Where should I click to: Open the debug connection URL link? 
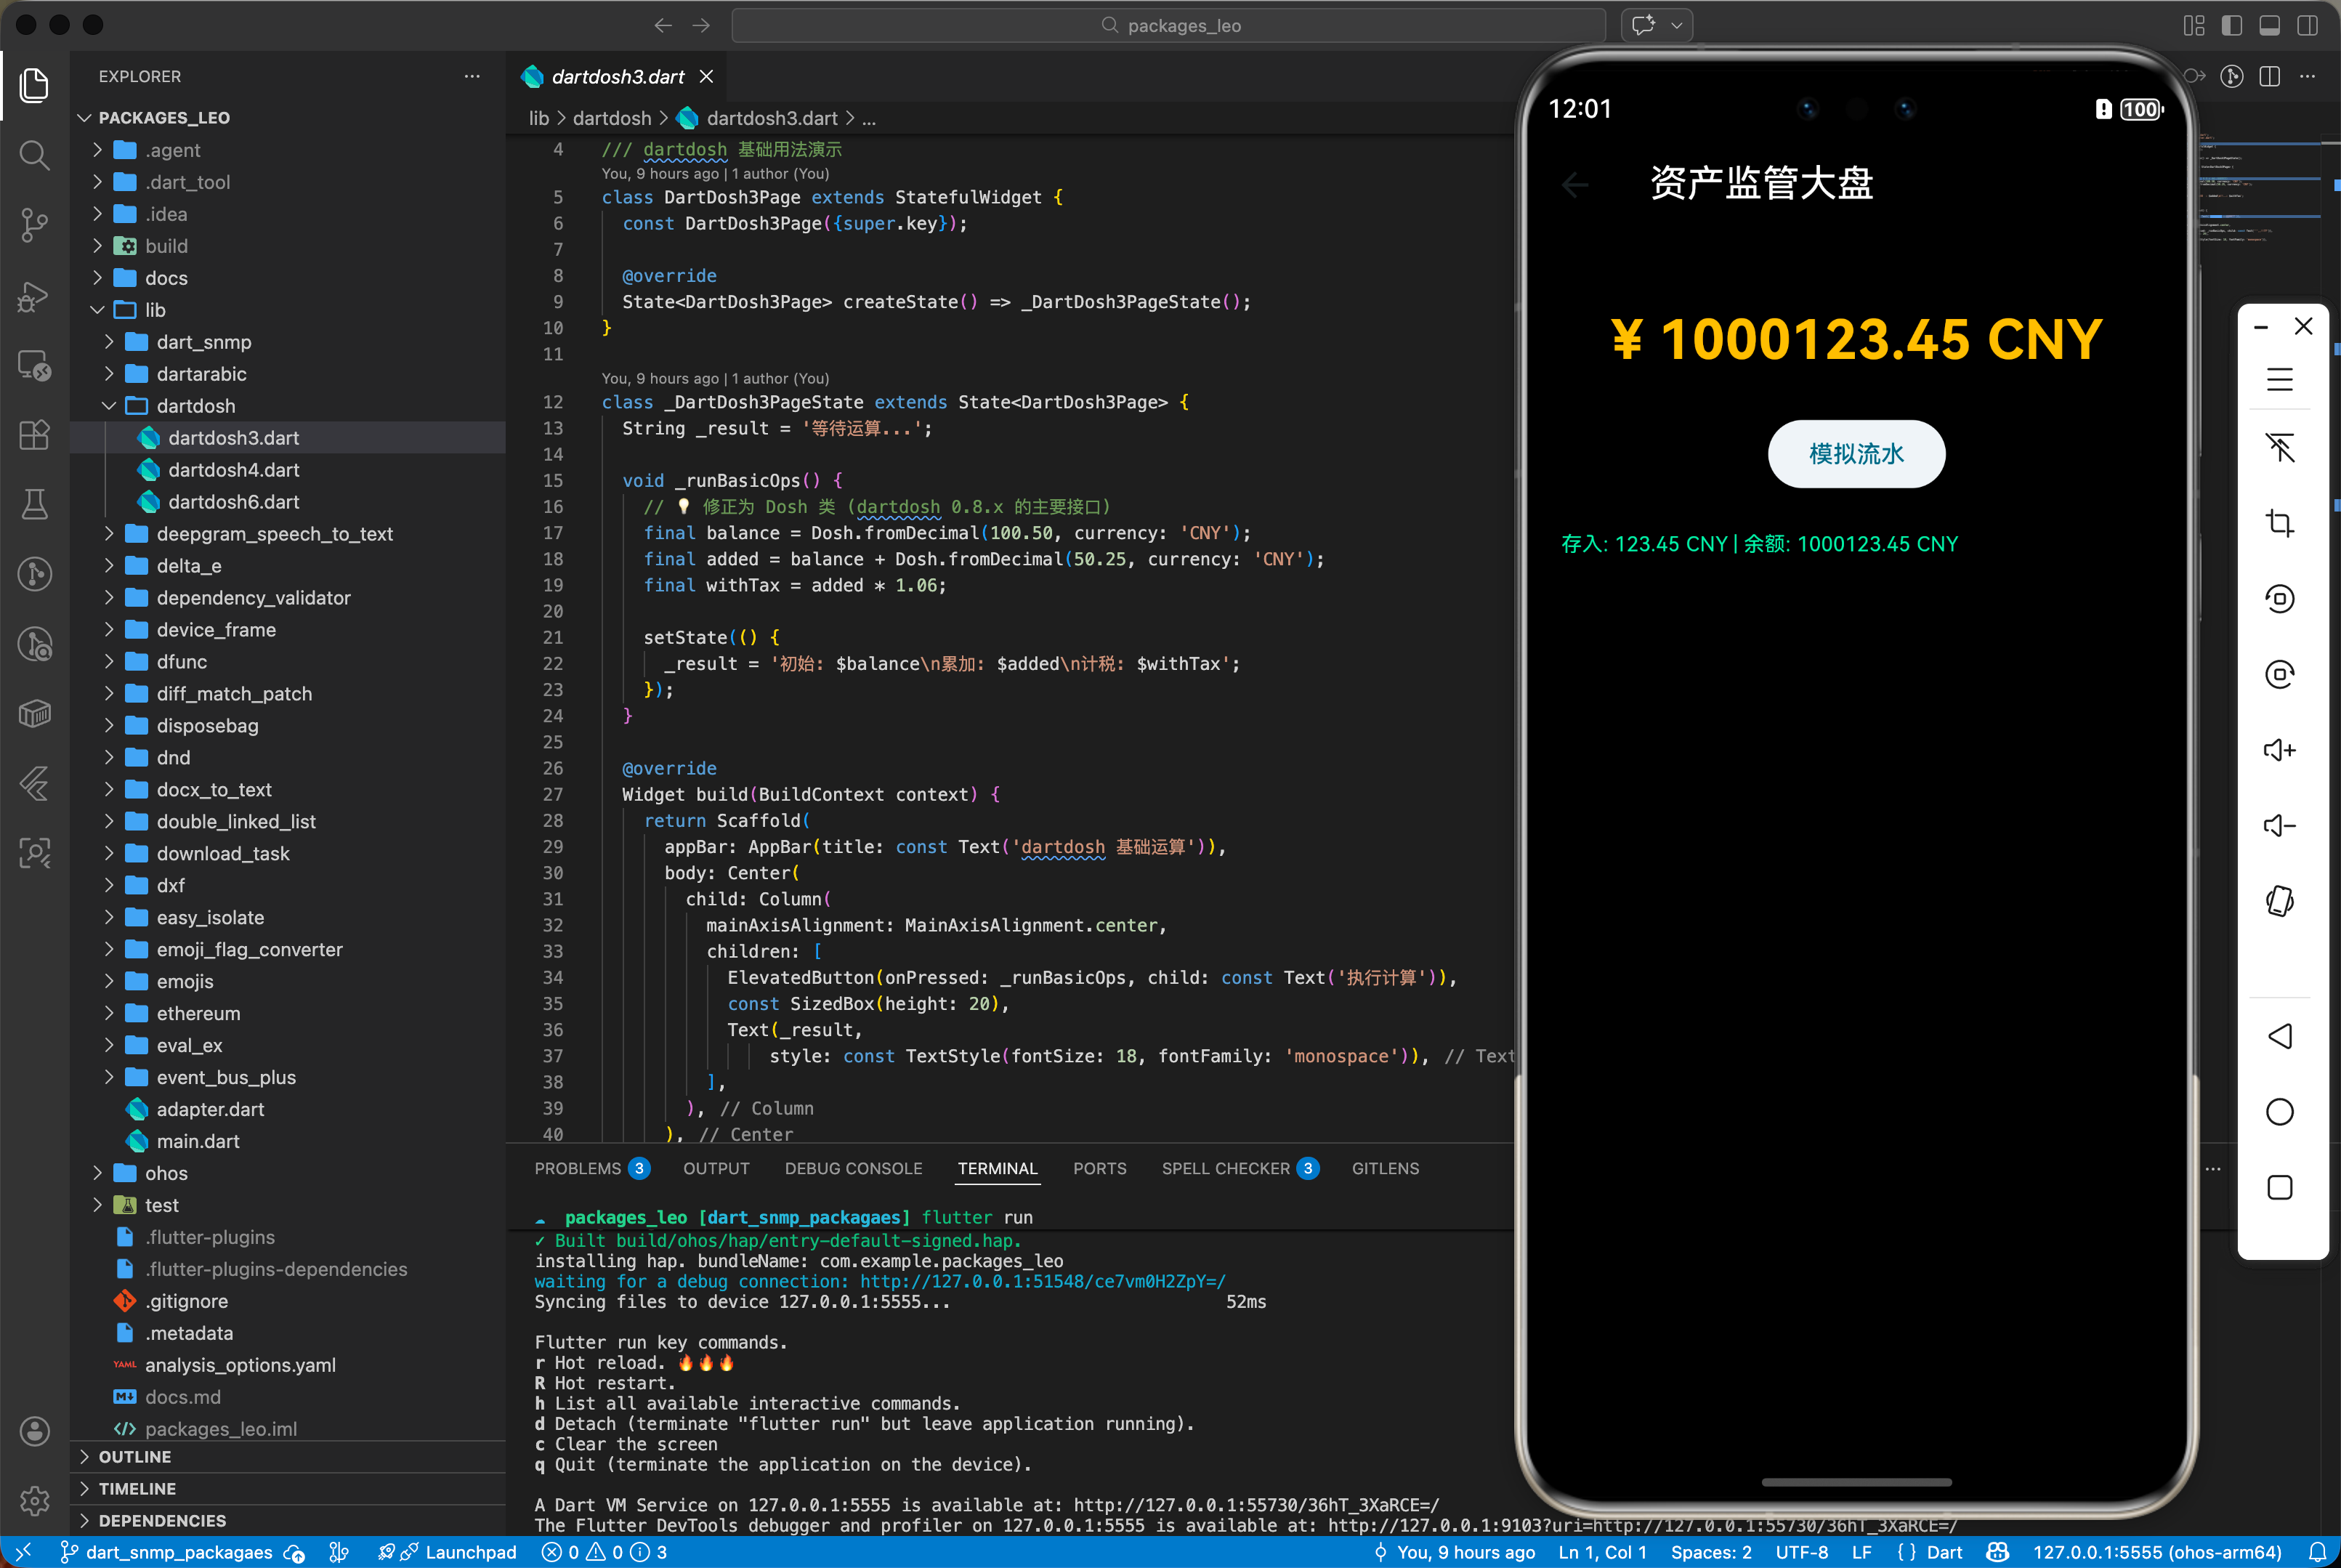pos(1042,1281)
